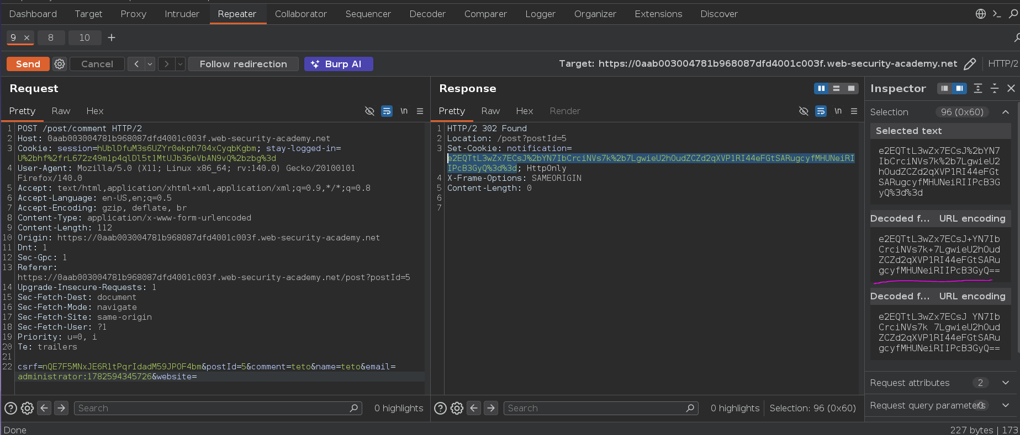Screen dimensions: 1020x435
Task: Click the 'Selected text' header
Action: point(940,131)
